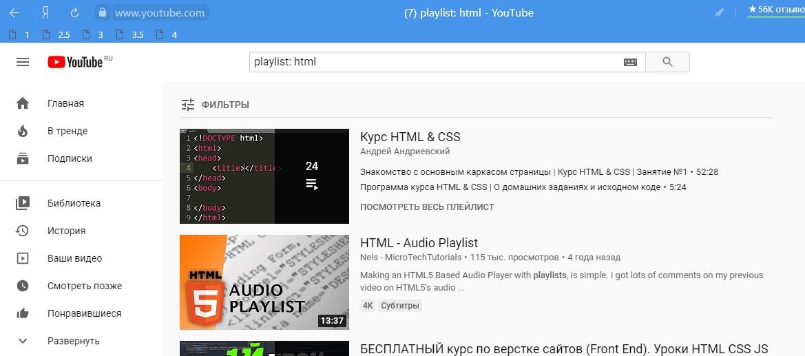This screenshot has height=356, width=805.
Task: Click the magnifier search button
Action: pyautogui.click(x=667, y=62)
